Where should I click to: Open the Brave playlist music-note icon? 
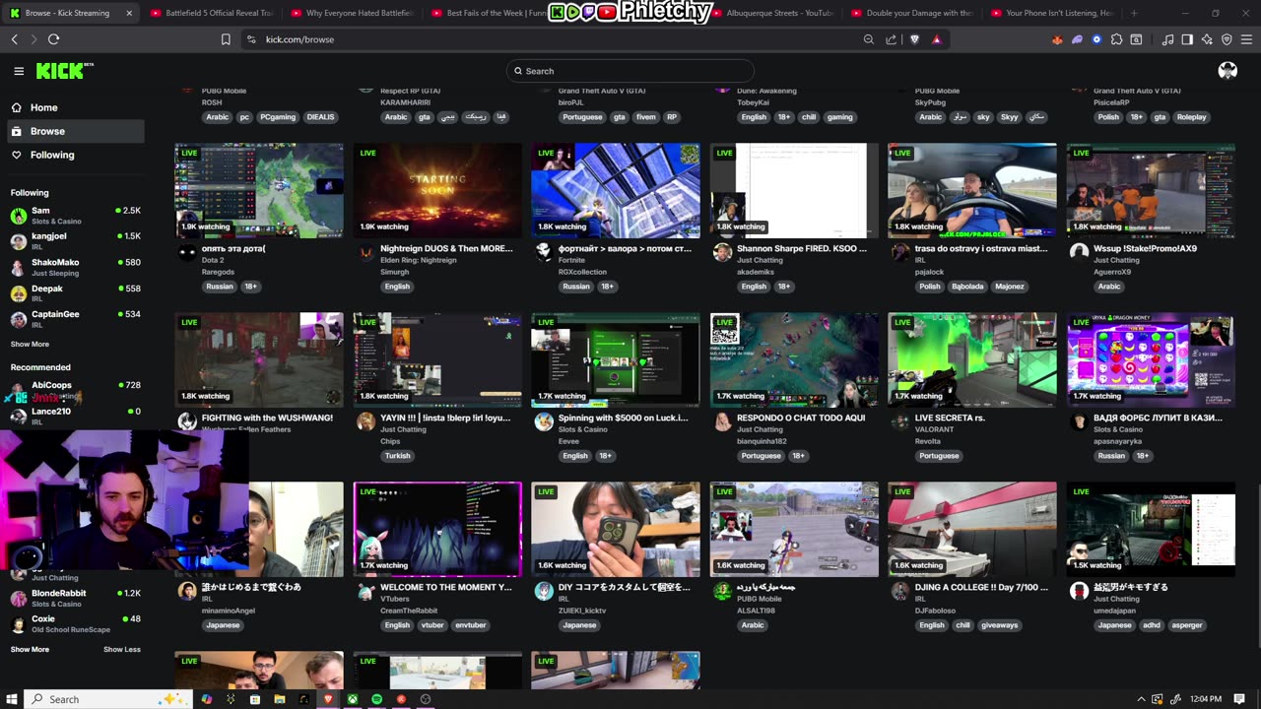[1168, 39]
